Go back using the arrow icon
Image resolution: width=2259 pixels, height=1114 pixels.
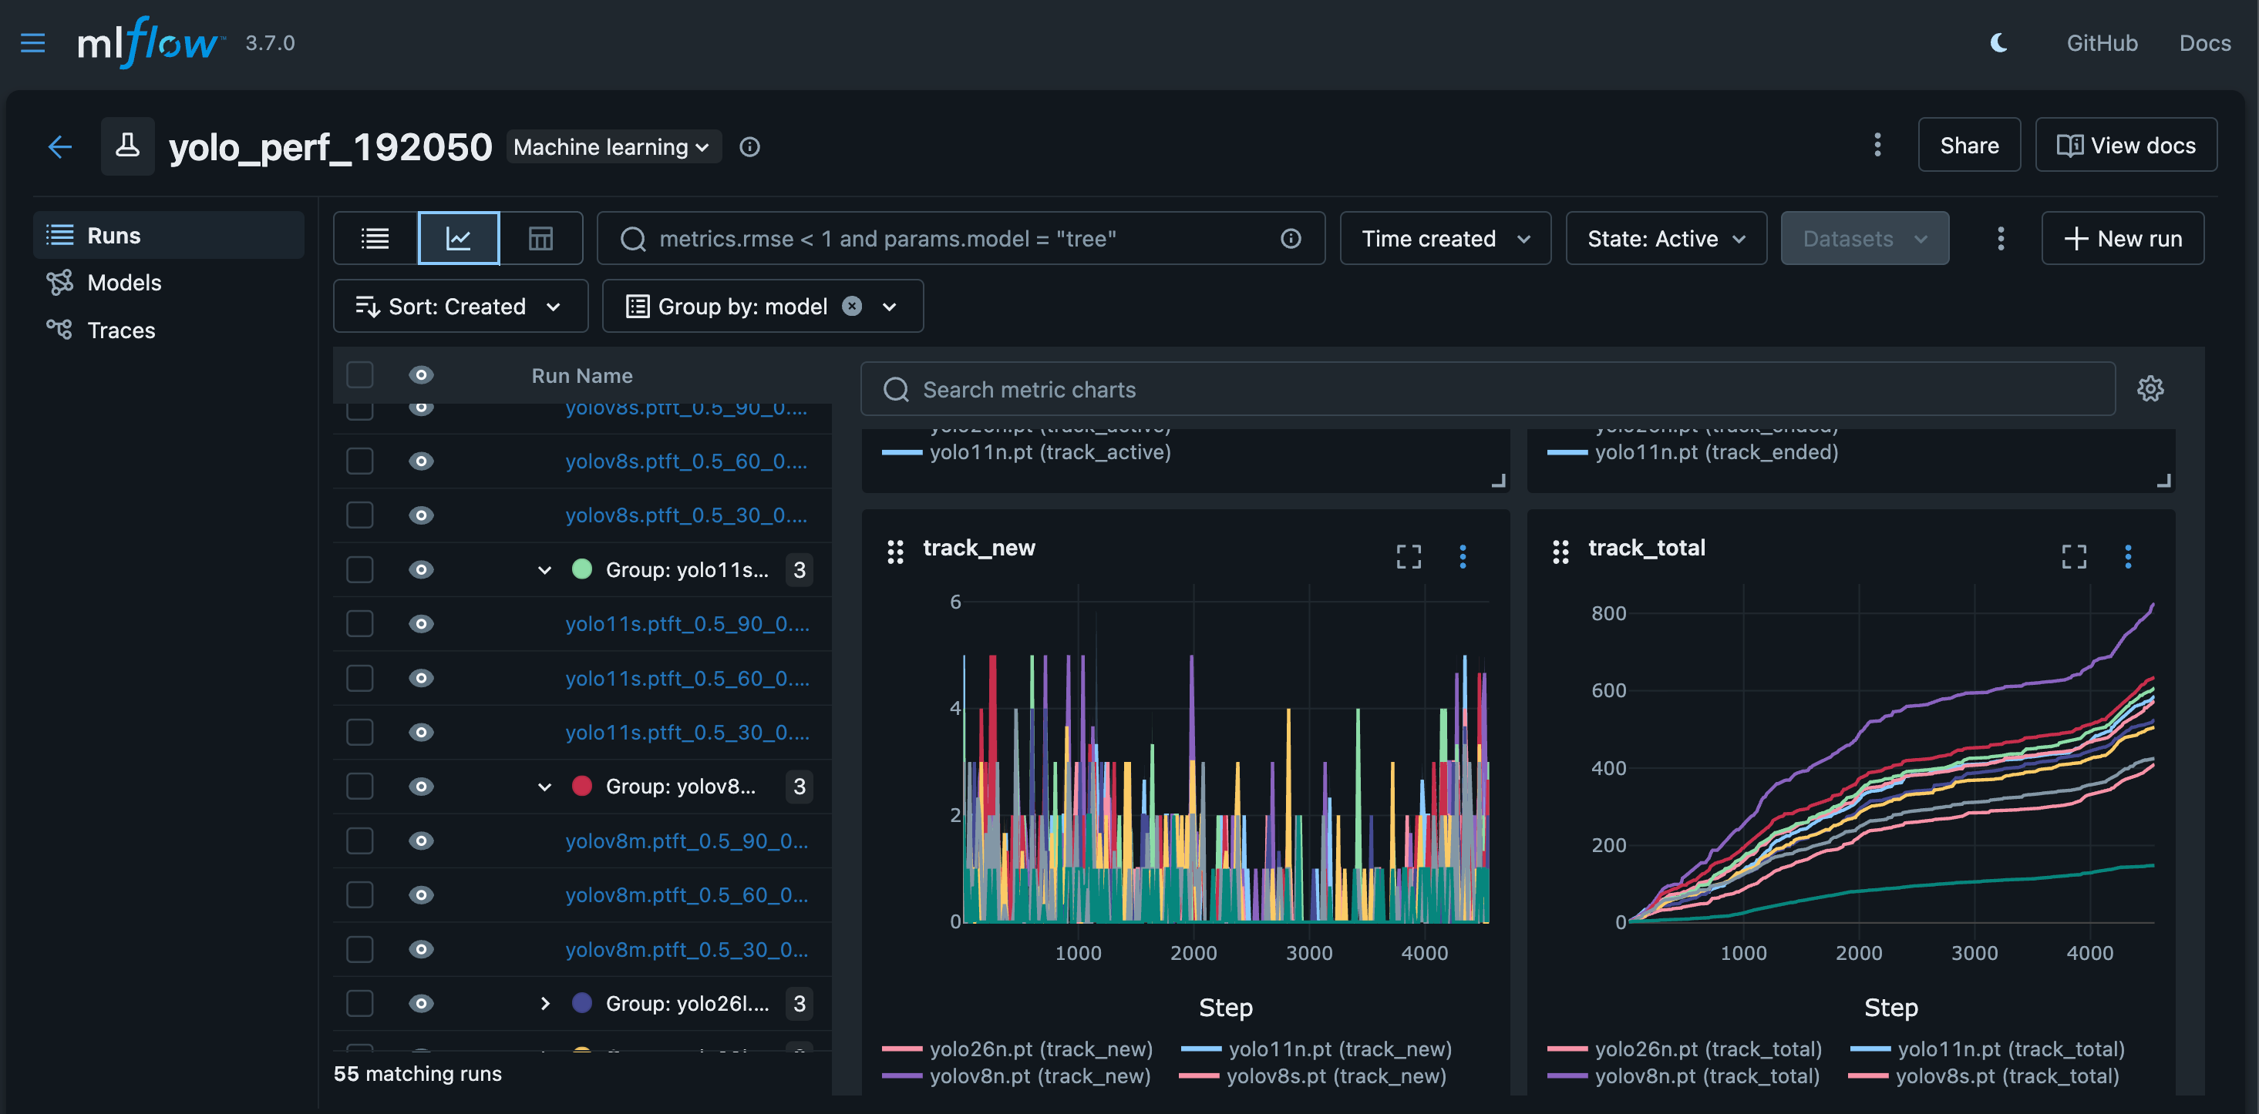pyautogui.click(x=59, y=146)
